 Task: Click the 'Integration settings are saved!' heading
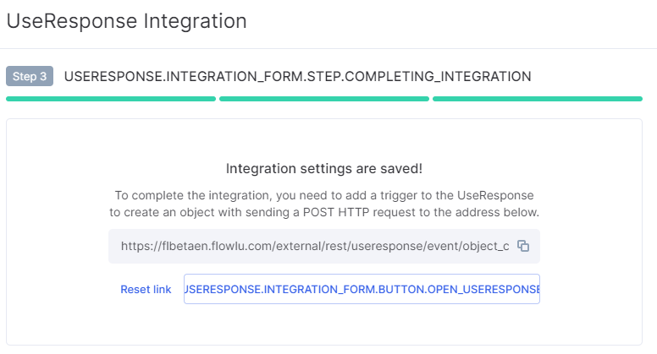pyautogui.click(x=324, y=168)
